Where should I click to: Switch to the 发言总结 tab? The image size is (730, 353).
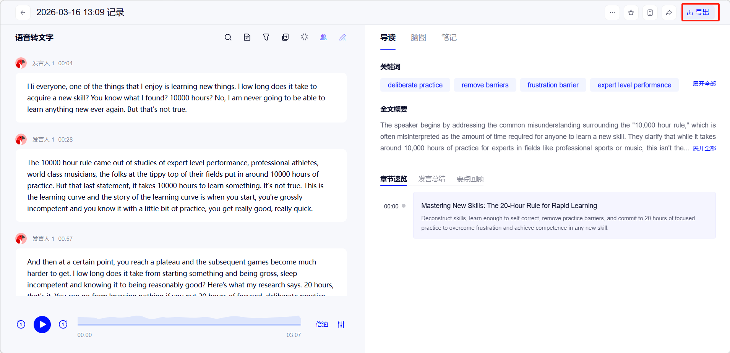click(x=432, y=179)
